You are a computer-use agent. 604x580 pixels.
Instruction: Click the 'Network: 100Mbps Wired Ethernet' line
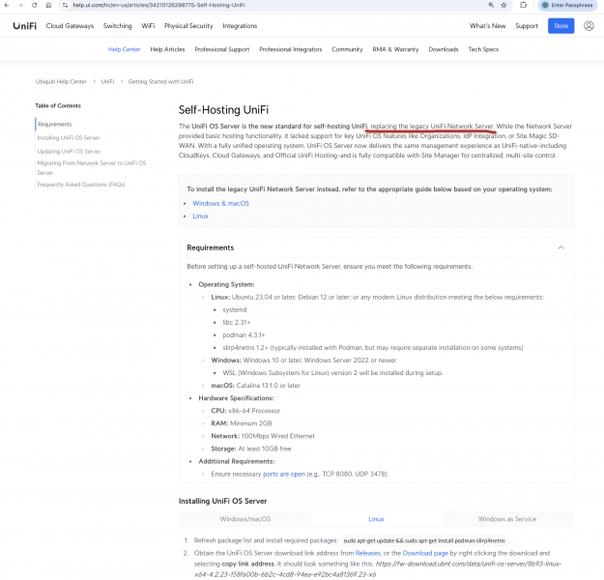coord(263,436)
